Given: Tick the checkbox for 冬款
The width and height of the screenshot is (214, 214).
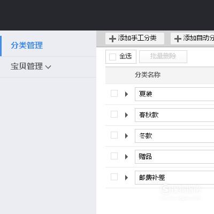Looking at the screenshot, I should click(114, 135).
